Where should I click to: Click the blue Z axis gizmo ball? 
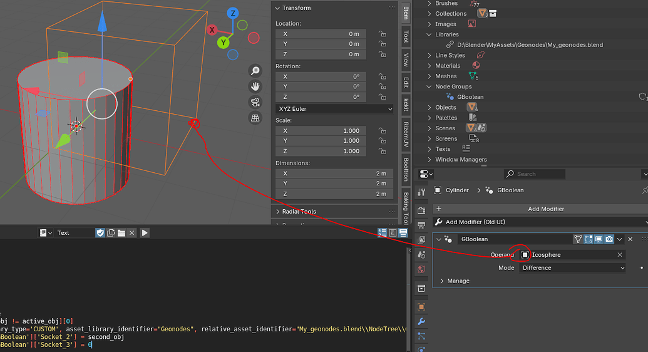pyautogui.click(x=233, y=13)
